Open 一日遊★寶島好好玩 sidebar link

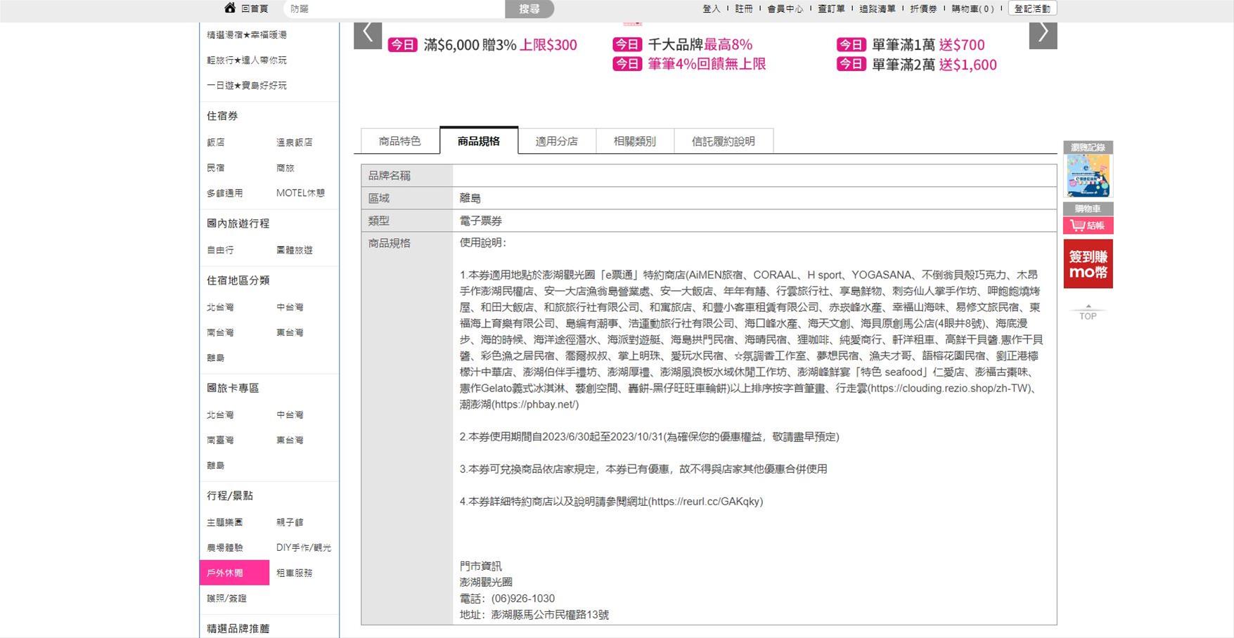click(247, 85)
